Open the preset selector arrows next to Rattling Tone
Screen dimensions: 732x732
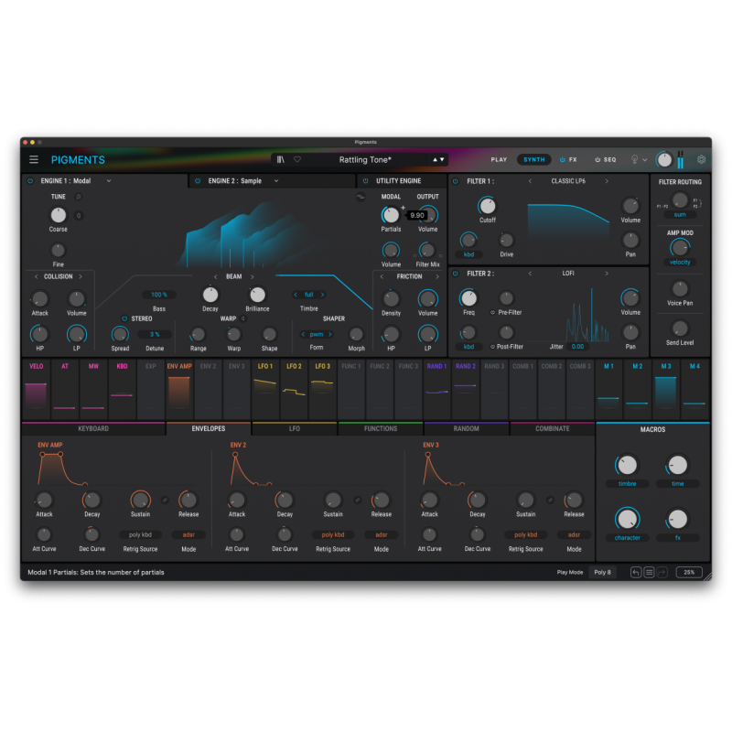click(436, 158)
